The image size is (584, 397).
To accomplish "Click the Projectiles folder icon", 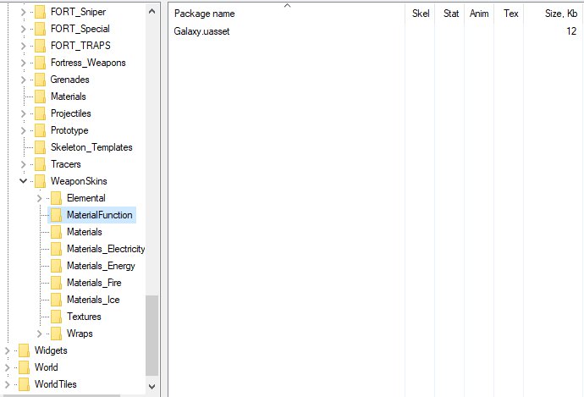I will (40, 113).
